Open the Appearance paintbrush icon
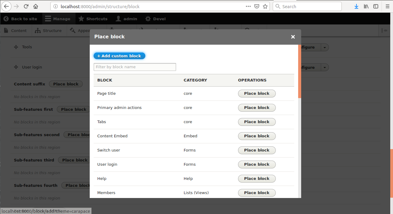This screenshot has height=214, width=393. (x=72, y=30)
